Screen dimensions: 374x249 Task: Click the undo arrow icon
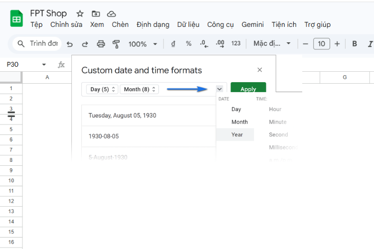69,44
